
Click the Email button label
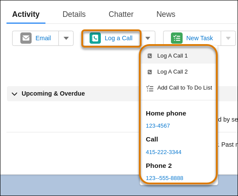click(x=43, y=38)
